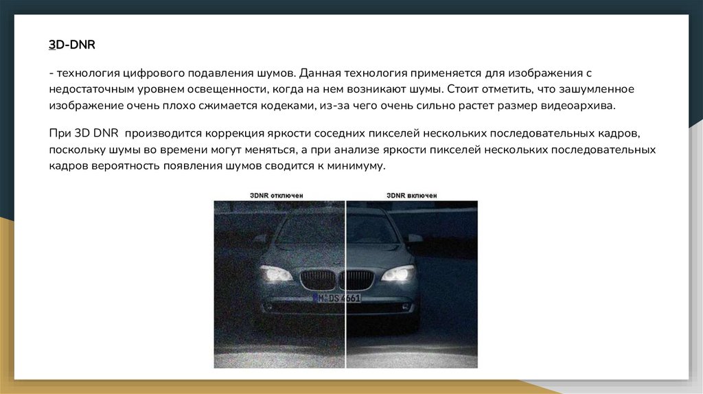
Task: Click the text line beginning "недостаточным уровнем освещенности"
Action: [x=342, y=89]
